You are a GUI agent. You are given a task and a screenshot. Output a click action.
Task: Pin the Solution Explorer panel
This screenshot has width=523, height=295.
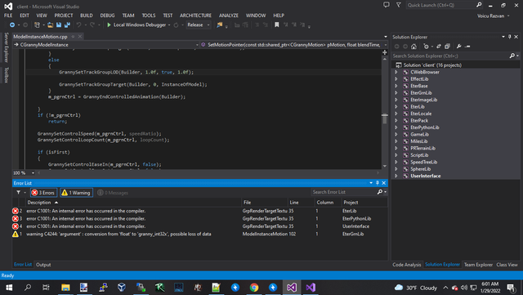tap(510, 37)
